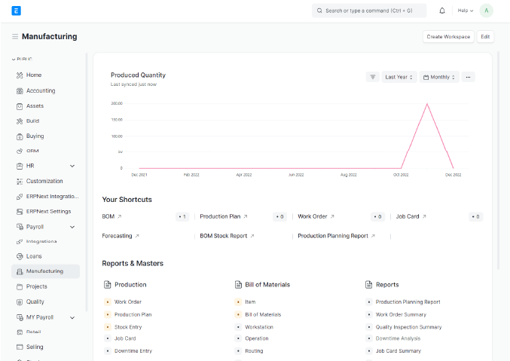Click the Reports card document icon
The width and height of the screenshot is (510, 361).
click(369, 285)
